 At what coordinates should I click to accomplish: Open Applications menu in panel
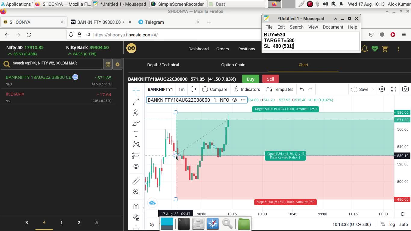click(x=17, y=4)
